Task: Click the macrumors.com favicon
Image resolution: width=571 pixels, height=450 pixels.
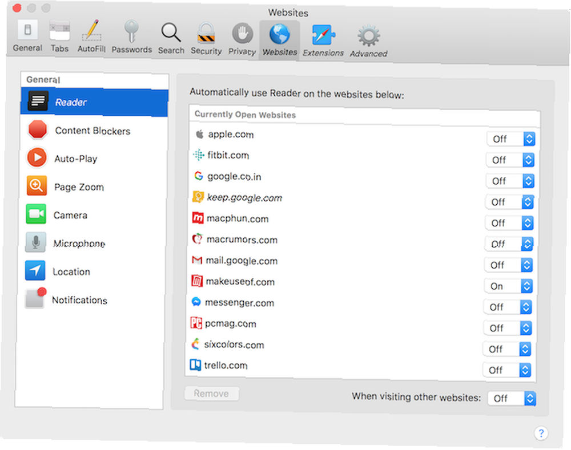Action: pyautogui.click(x=198, y=238)
